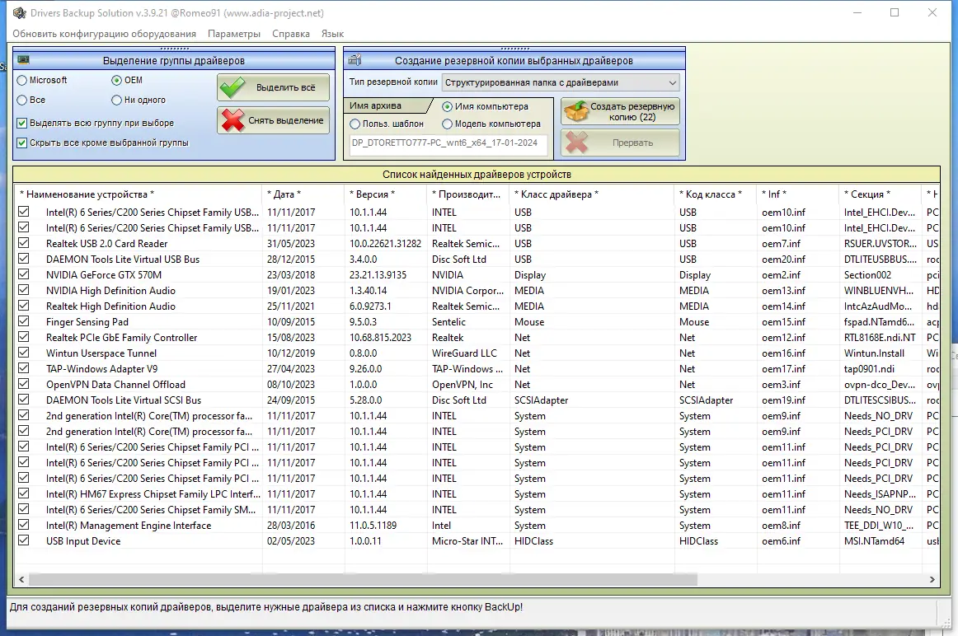Uncheck the Finger Sensing Pad checkbox

pos(24,321)
